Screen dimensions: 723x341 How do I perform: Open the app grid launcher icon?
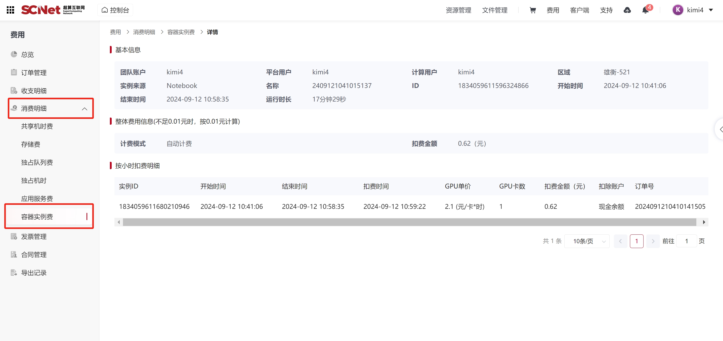[10, 10]
